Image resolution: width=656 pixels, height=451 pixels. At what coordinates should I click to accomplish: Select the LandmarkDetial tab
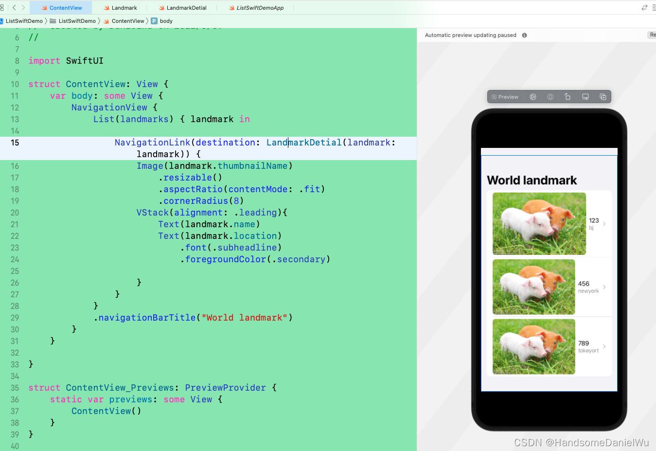pyautogui.click(x=187, y=7)
